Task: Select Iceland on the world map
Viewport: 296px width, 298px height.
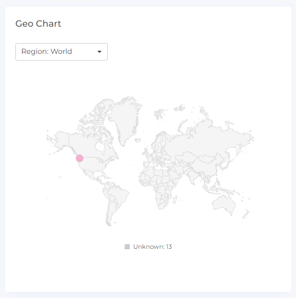Action: coord(138,140)
